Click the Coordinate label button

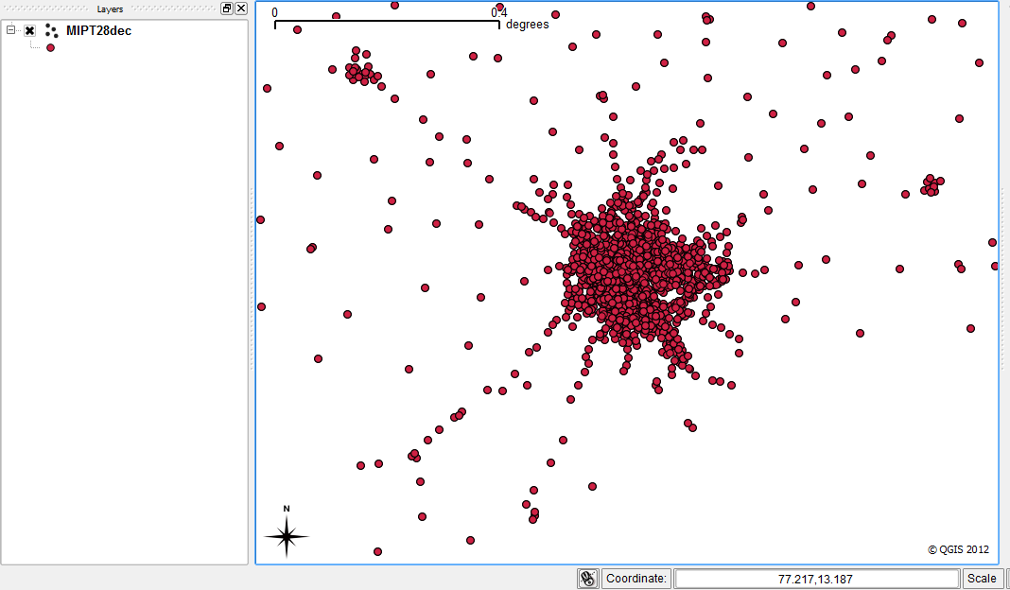coord(636,579)
